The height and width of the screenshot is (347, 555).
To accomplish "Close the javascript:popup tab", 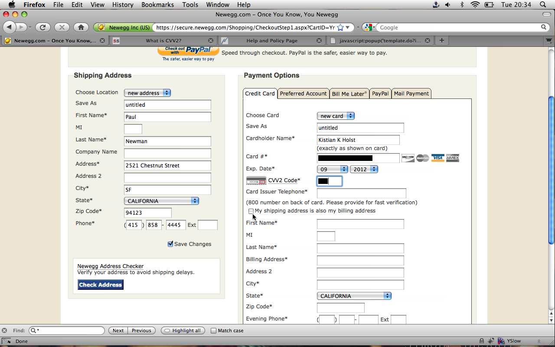I will 428,41.
